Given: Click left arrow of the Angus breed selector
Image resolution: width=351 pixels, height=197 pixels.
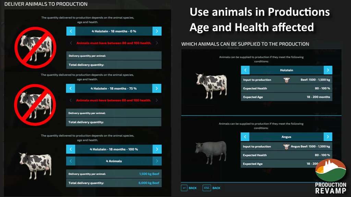Looking at the screenshot, I should [x=245, y=137].
